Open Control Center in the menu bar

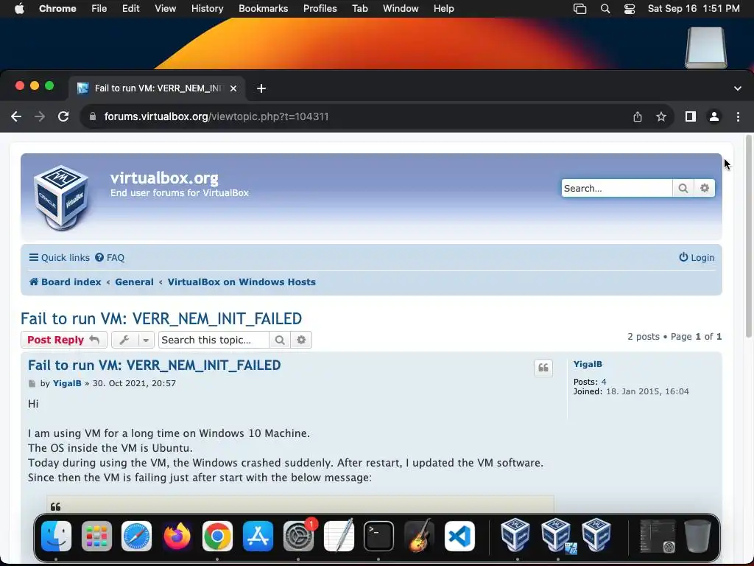point(630,9)
